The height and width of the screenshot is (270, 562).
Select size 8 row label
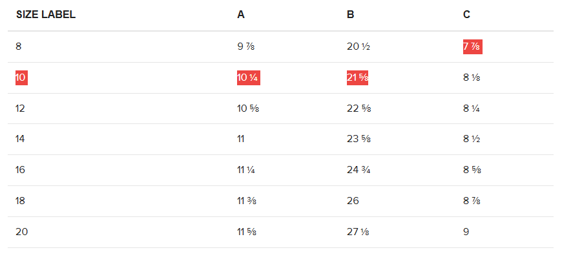click(x=18, y=47)
